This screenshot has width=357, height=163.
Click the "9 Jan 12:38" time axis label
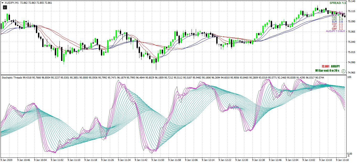[259, 160]
